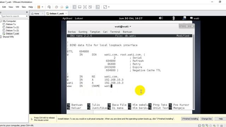
Task: Open the stretch display dropdown arrow
Action: tap(109, 7)
